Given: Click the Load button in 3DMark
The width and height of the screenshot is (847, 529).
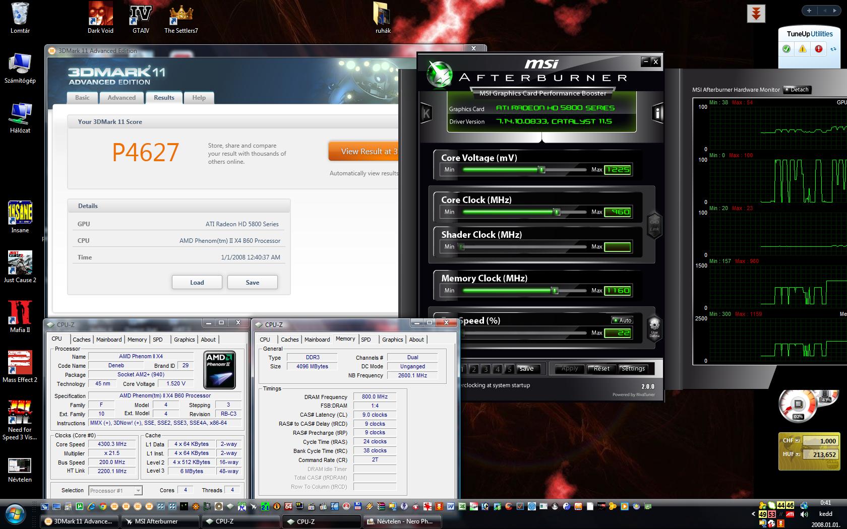Looking at the screenshot, I should (x=197, y=282).
